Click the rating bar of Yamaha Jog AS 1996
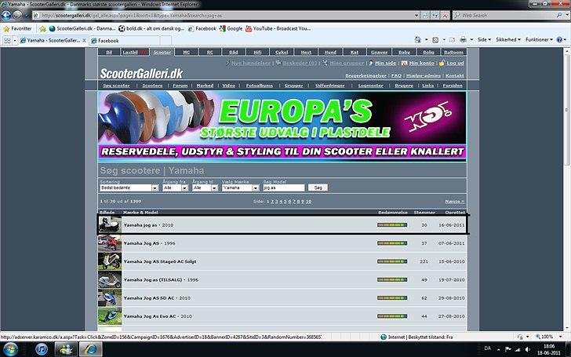 (392, 243)
